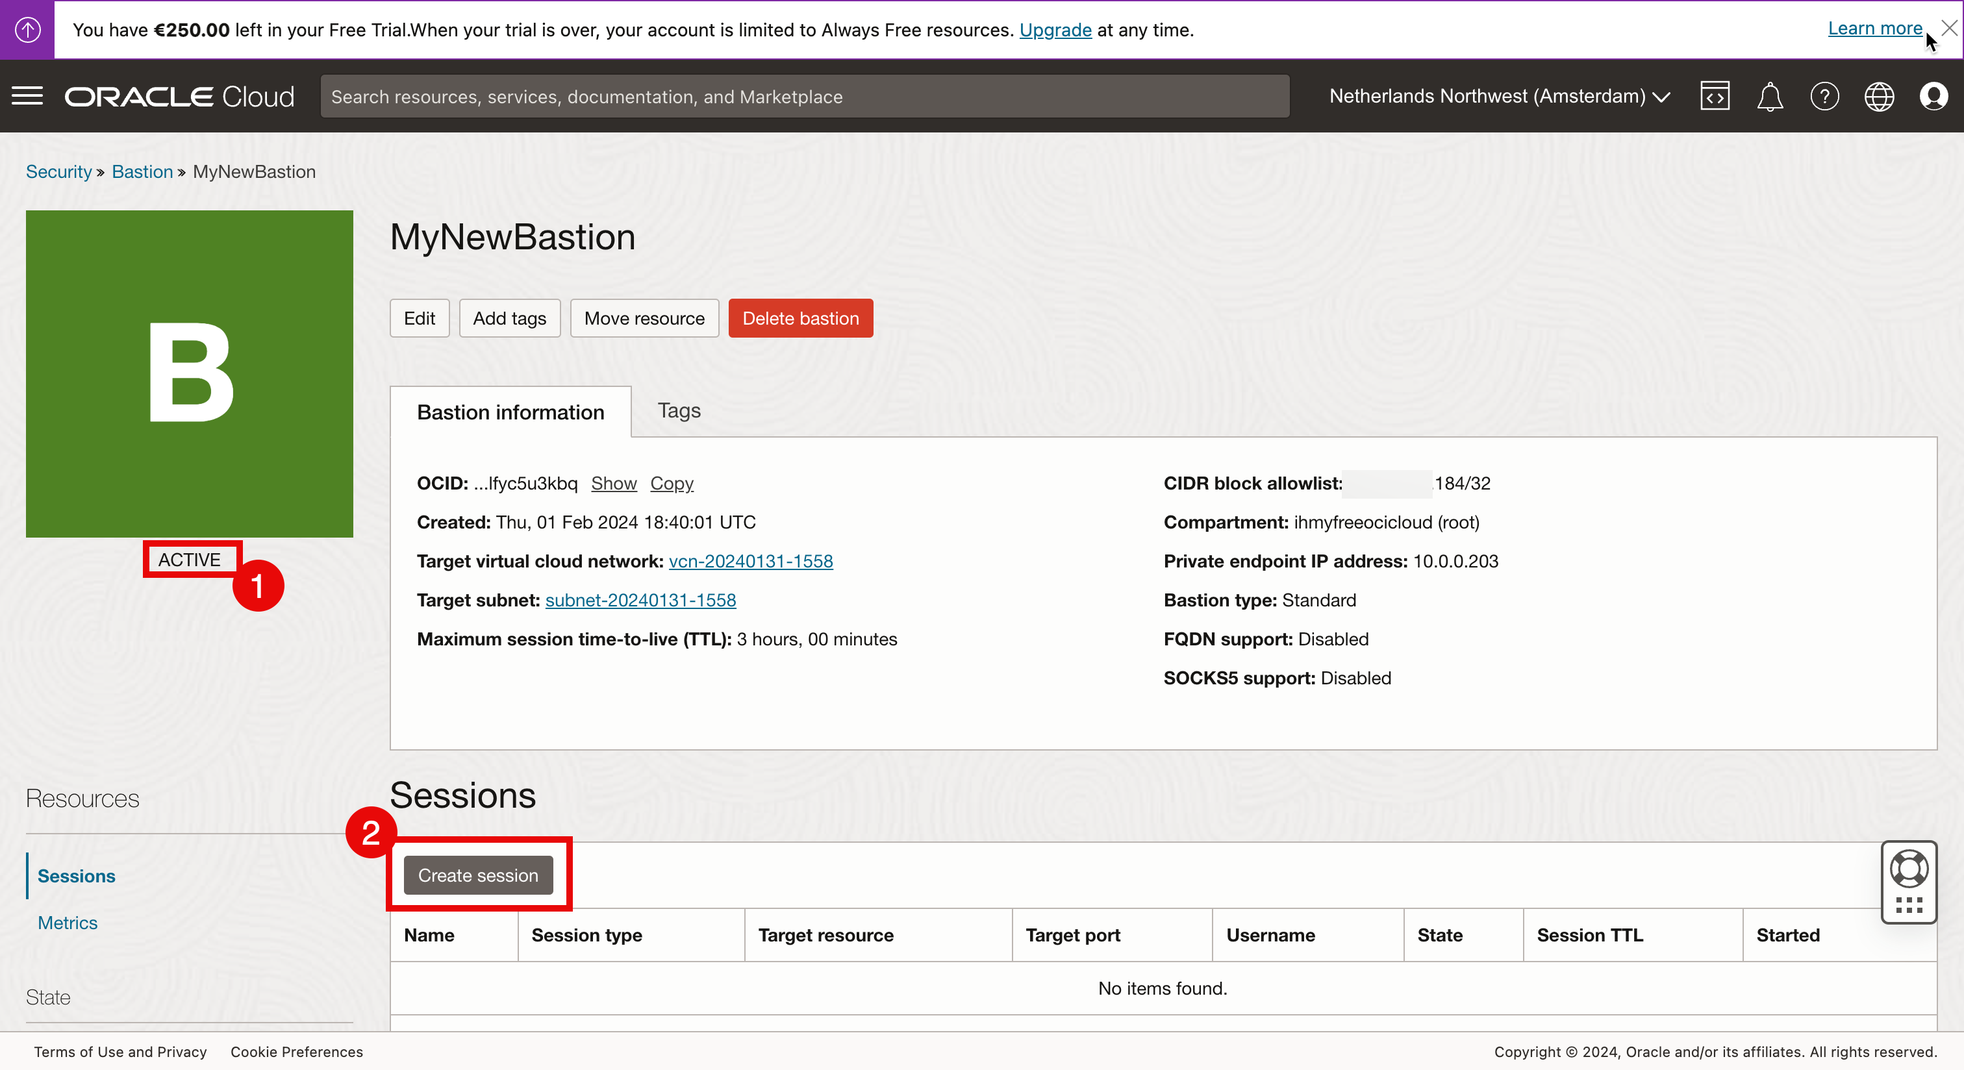Screen dimensions: 1964x1070
Task: Open the vcn-20240131-1558 network link
Action: coord(750,561)
